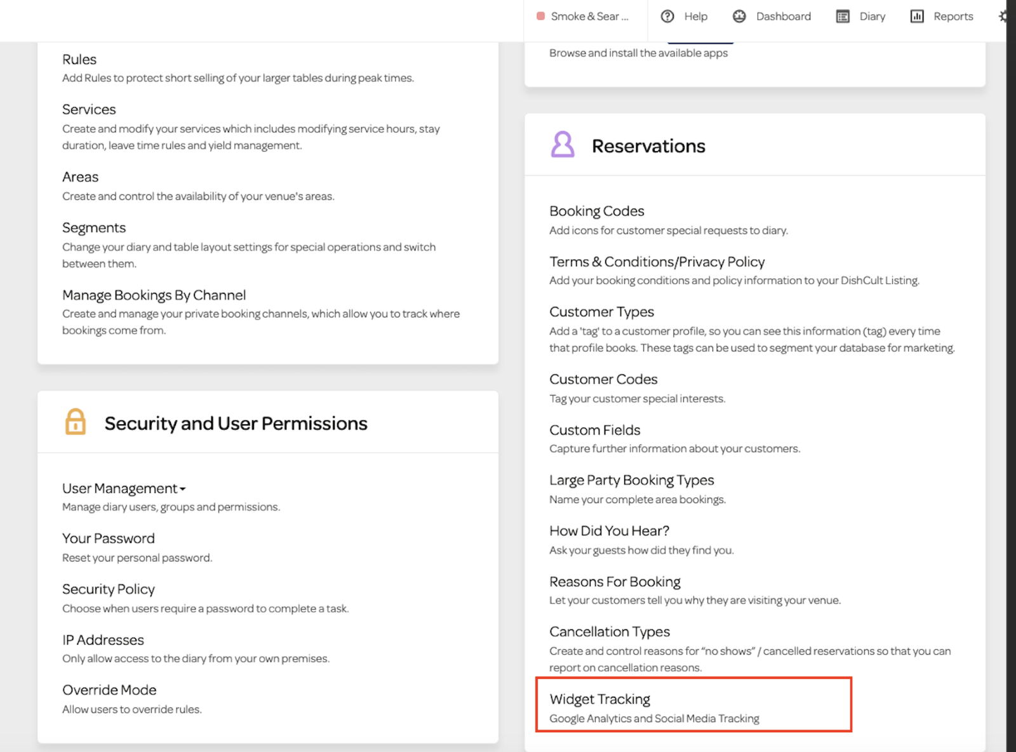
Task: Click 'Tag your customer special interests.' text
Action: (637, 399)
